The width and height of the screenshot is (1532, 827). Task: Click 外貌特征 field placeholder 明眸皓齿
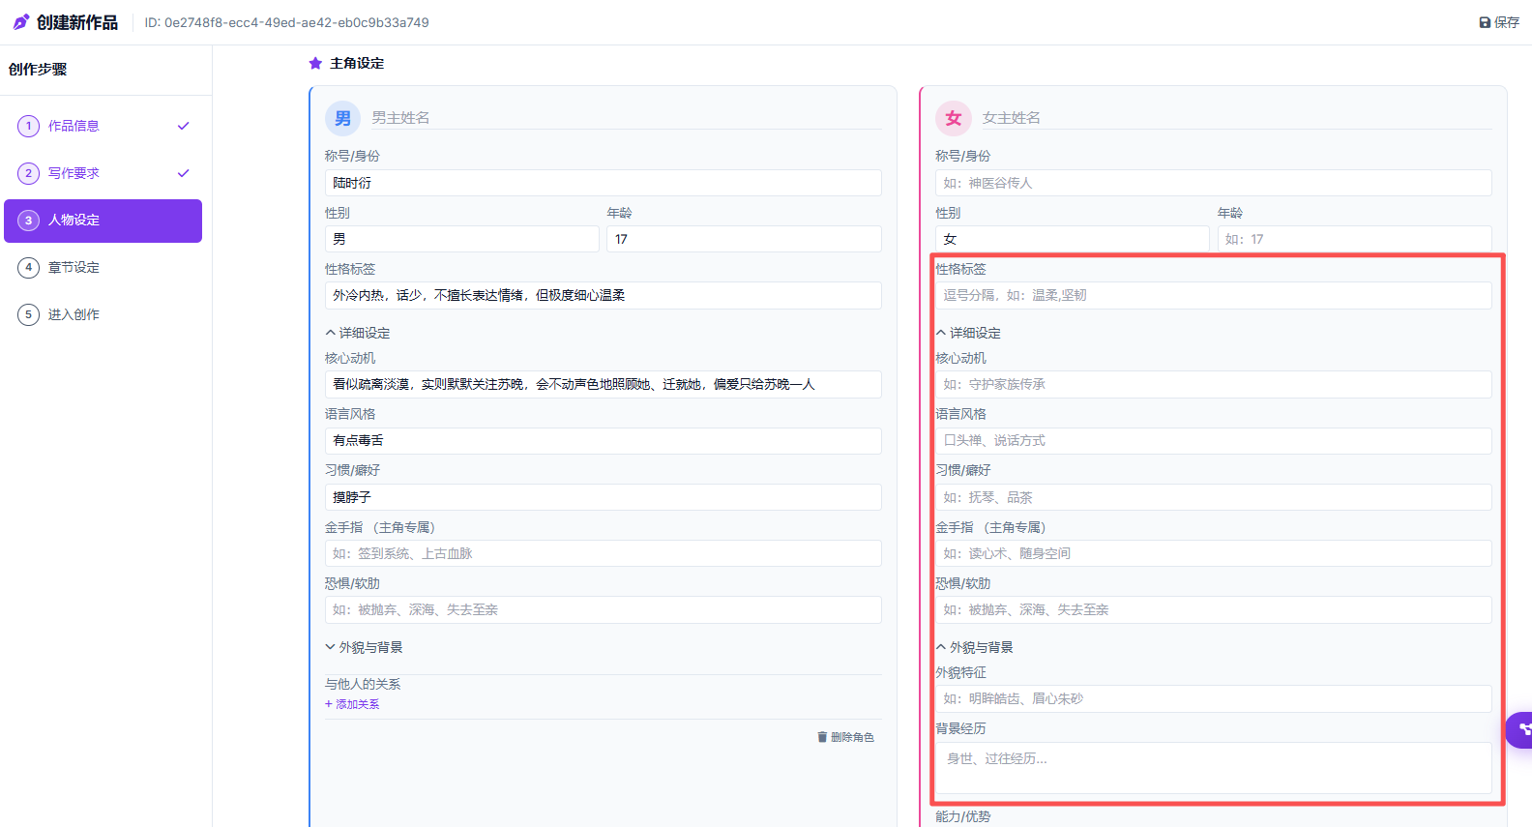1213,698
